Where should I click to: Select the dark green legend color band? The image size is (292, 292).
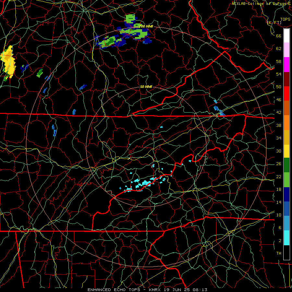(x=286, y=165)
